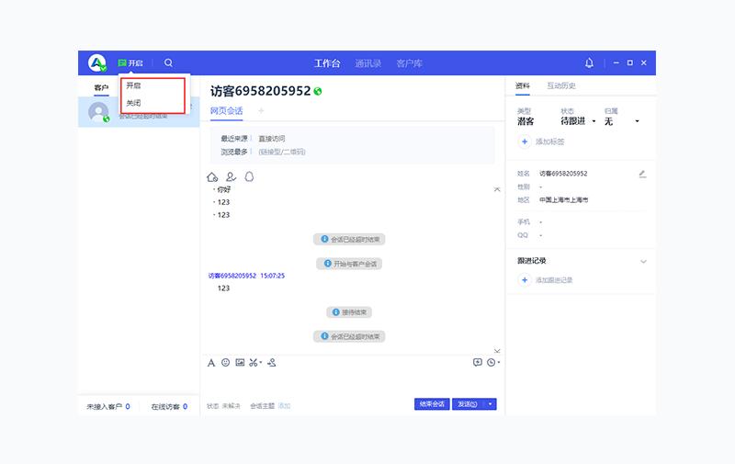Collapse the chat history chevron at top right
The width and height of the screenshot is (735, 464).
497,189
